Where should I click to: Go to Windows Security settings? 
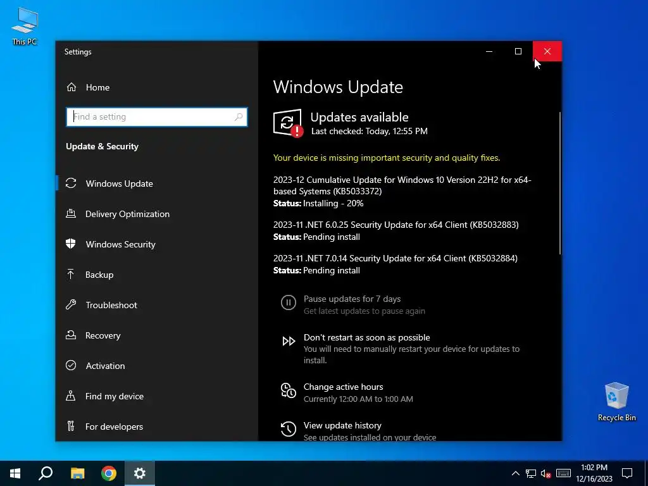(157, 244)
